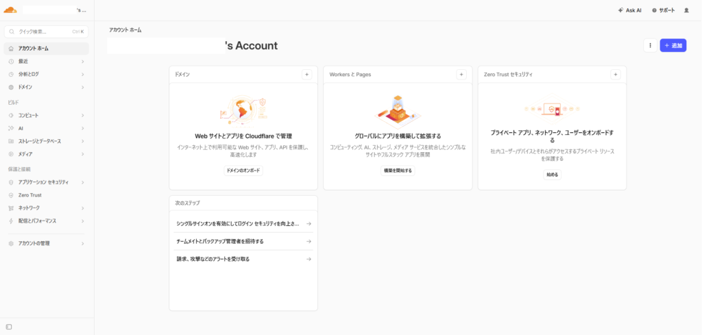Screen dimensions: 702x335
Task: Open the user profile icon menu
Action: click(686, 10)
